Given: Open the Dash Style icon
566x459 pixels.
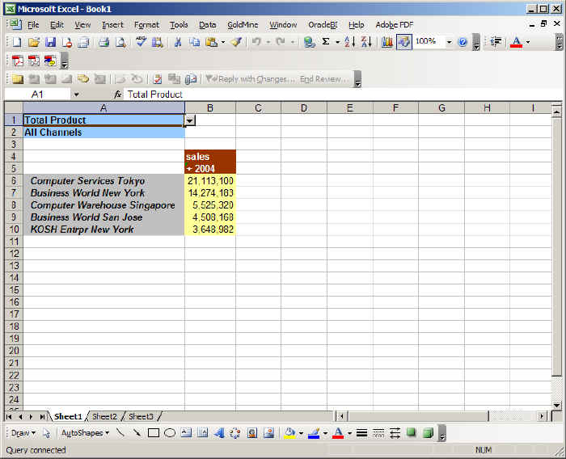Looking at the screenshot, I should [378, 432].
